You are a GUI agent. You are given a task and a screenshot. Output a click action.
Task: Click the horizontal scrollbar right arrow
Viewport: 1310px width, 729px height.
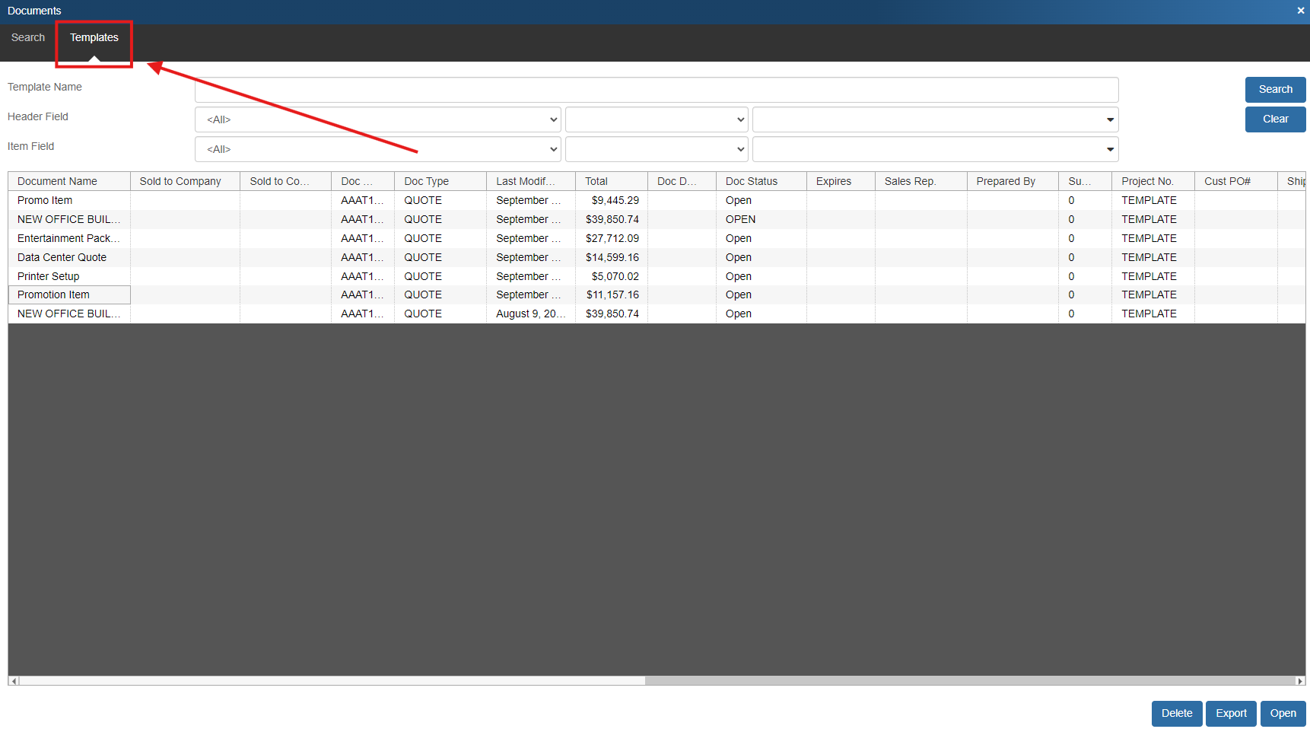(1300, 681)
